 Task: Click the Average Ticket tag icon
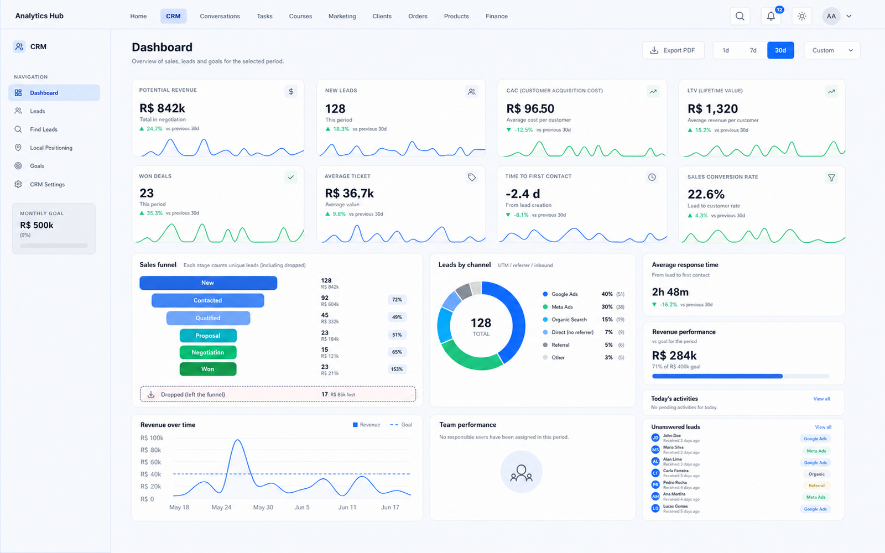[471, 177]
